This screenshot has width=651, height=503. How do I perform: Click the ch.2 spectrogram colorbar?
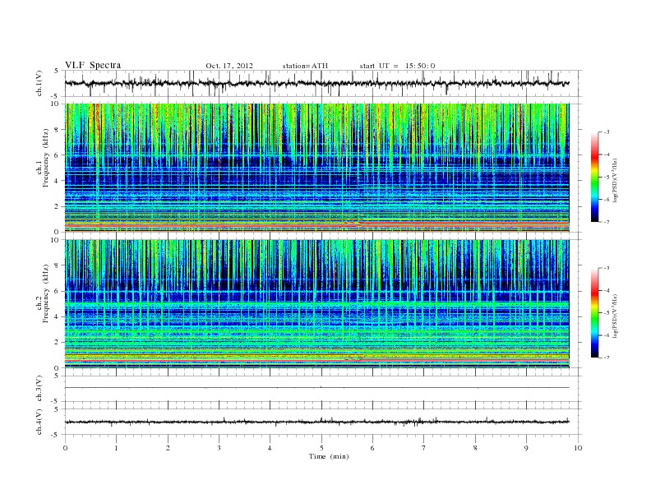click(x=594, y=312)
